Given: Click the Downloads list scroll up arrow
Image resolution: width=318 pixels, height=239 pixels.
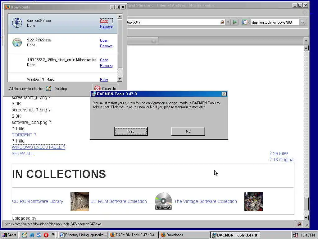Looking at the screenshot, I should click(x=120, y=17).
